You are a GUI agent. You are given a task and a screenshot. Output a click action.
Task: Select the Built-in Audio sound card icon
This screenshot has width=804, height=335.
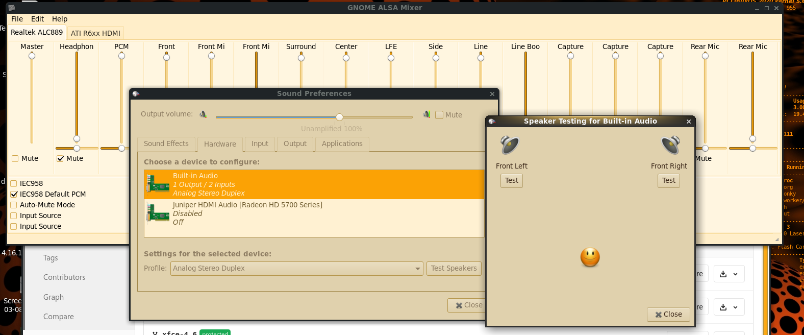point(158,184)
